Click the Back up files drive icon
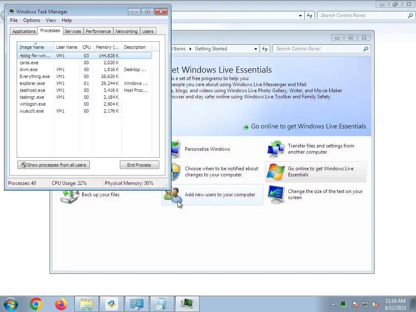Image resolution: width=416 pixels, height=312 pixels. 69,197
